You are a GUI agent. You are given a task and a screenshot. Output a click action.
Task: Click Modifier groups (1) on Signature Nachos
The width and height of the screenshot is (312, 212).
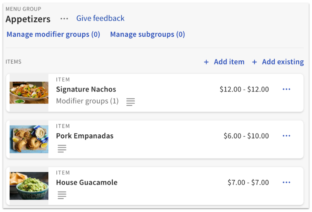tap(87, 101)
